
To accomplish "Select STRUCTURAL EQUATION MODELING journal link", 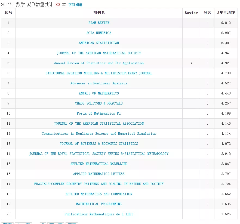I will (99, 73).
